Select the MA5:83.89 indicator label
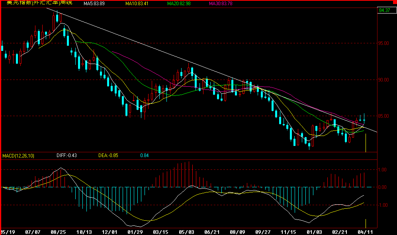This screenshot has width=397, height=235. (94, 4)
